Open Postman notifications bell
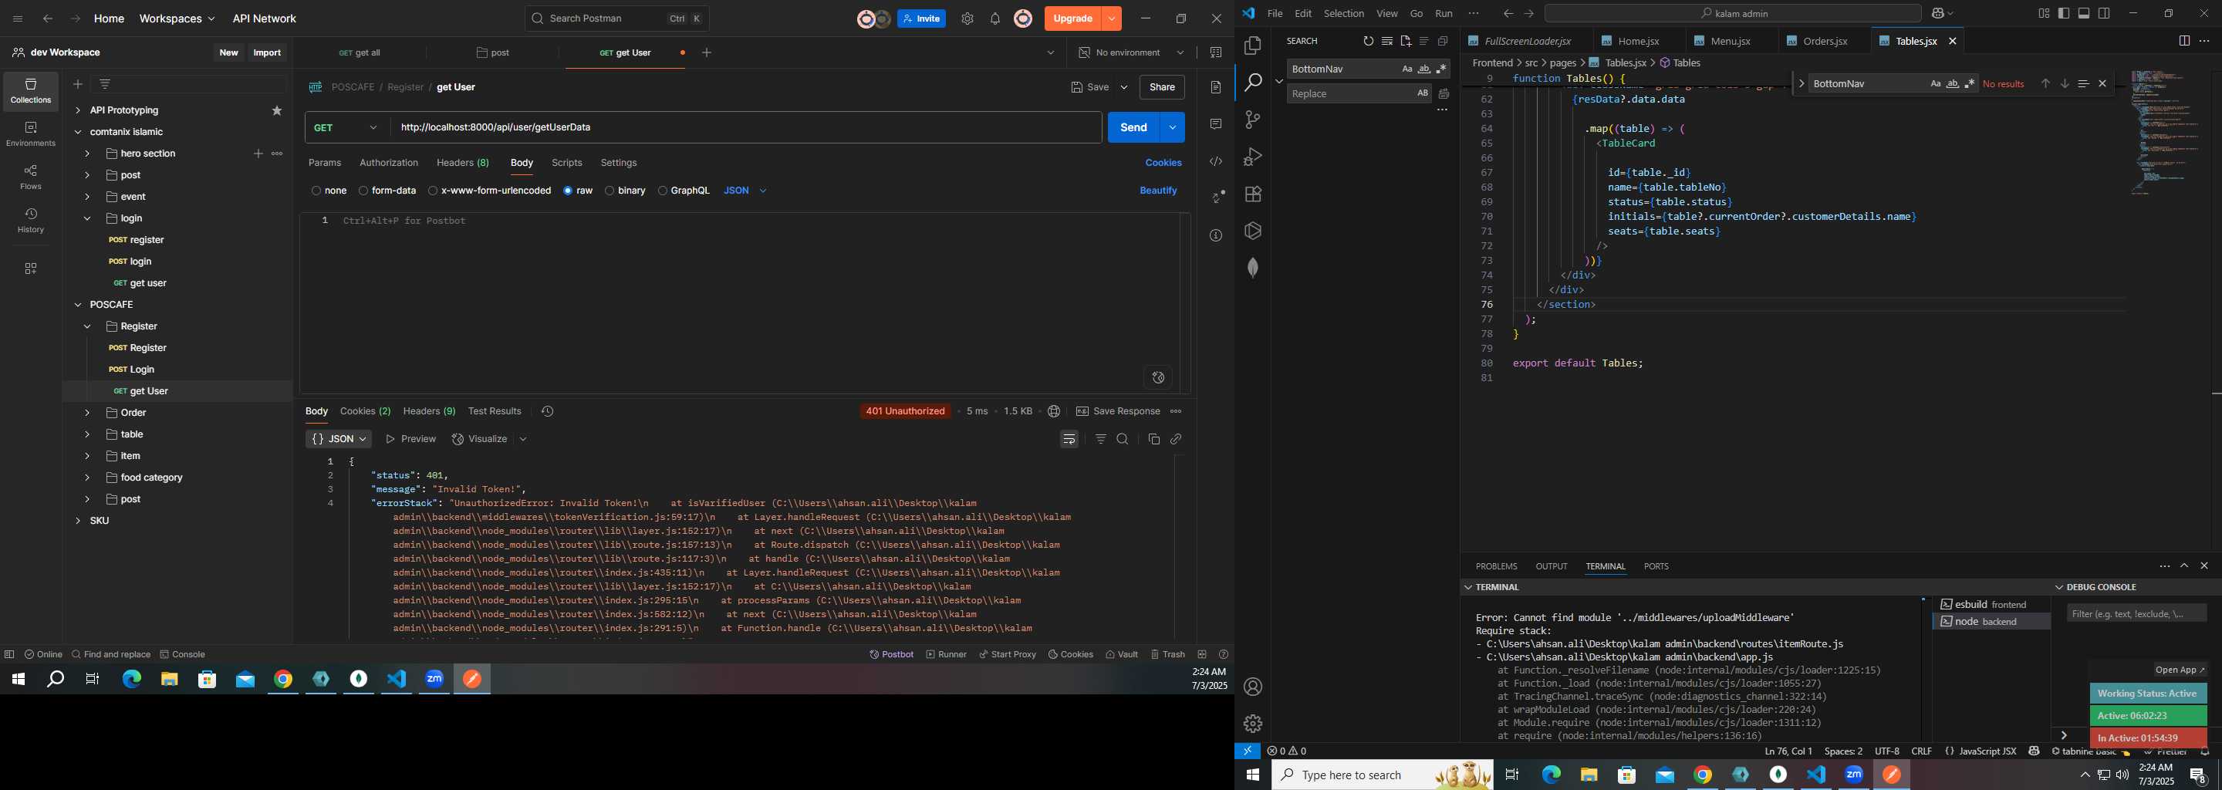The height and width of the screenshot is (790, 2222). [x=994, y=19]
